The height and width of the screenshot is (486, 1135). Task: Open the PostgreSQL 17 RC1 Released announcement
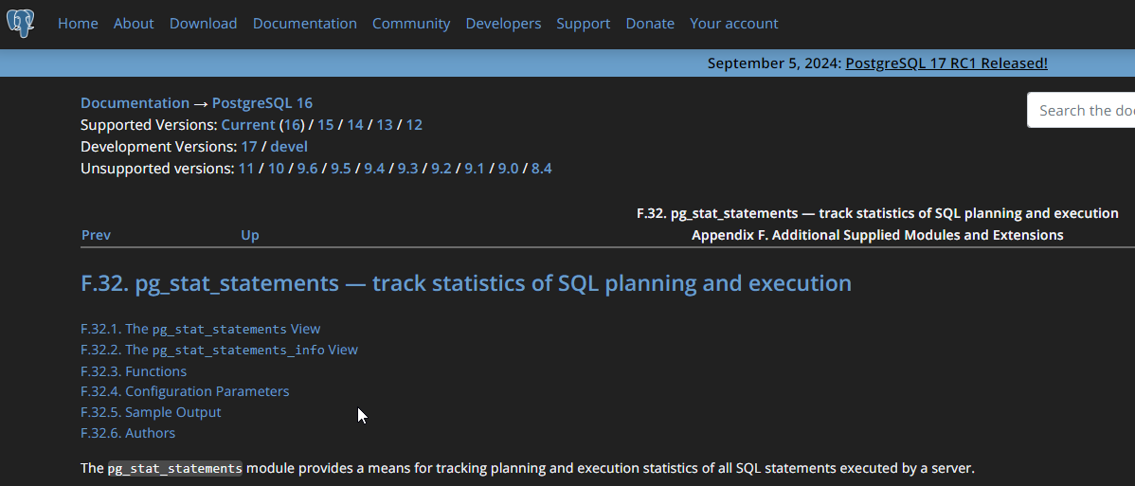pos(946,63)
